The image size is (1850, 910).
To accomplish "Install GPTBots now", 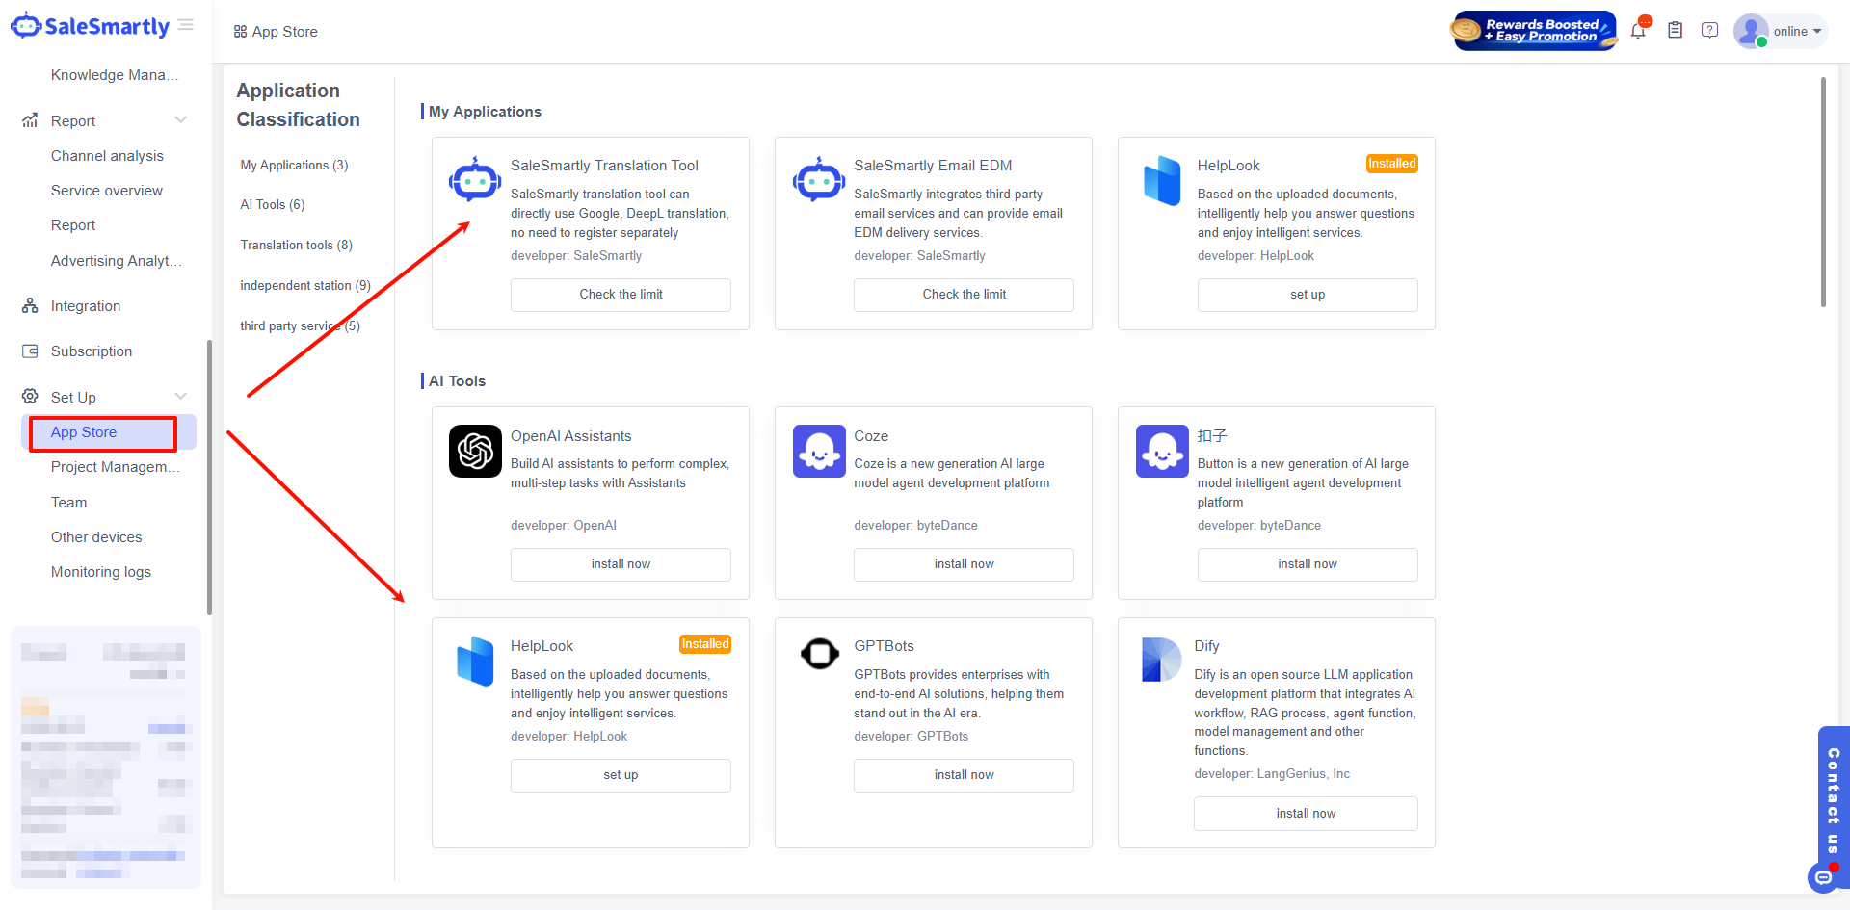I will click(x=964, y=775).
